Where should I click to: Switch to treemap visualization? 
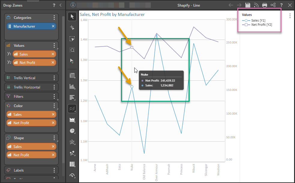click(72, 164)
